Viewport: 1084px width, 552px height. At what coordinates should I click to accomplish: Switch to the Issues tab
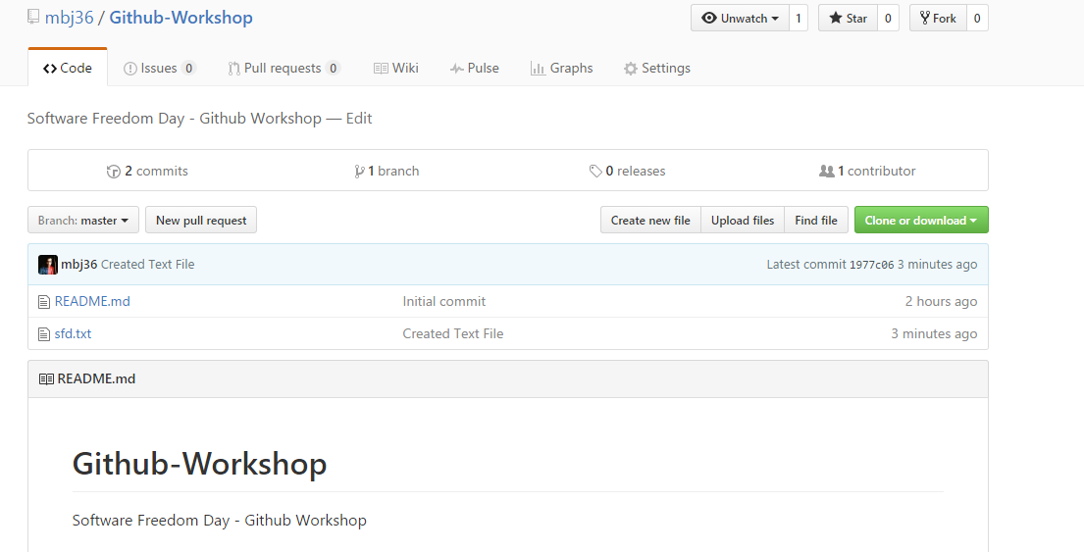[x=160, y=68]
